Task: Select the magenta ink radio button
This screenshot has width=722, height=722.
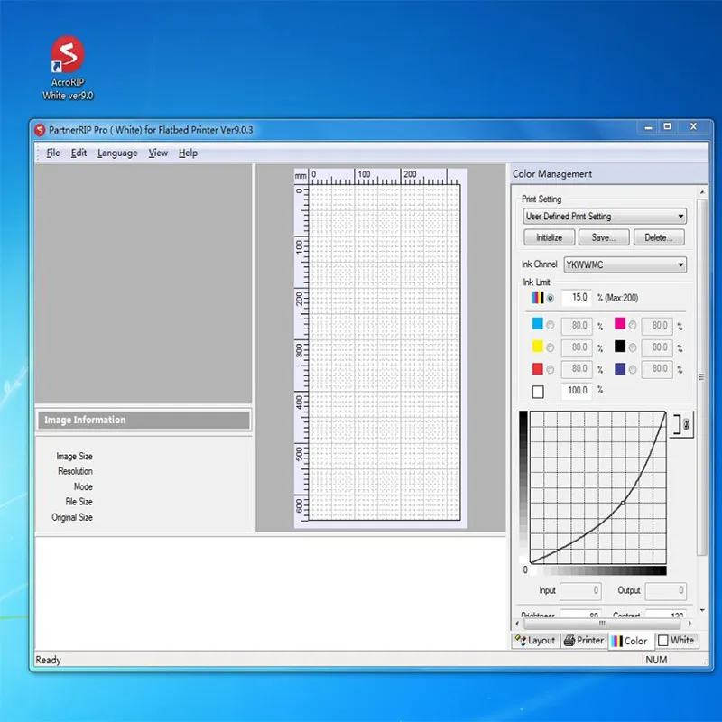Action: pyautogui.click(x=632, y=326)
